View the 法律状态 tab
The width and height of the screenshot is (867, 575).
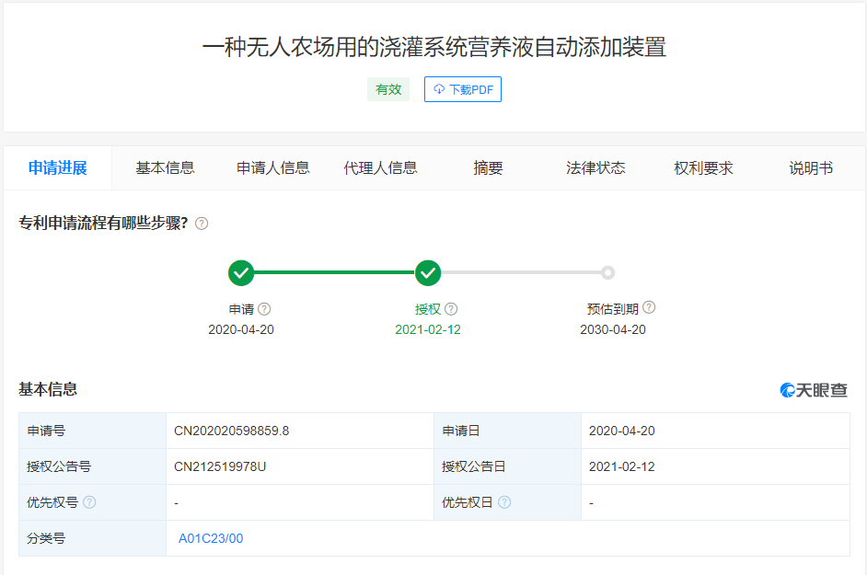(596, 167)
